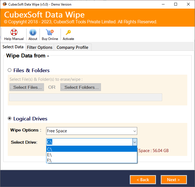This screenshot has height=187, width=195.
Task: Select the Files & Folders radio button
Action: [x=10, y=70]
